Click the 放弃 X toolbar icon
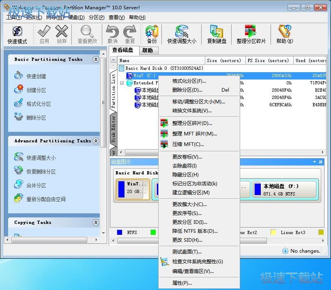The height and width of the screenshot is (290, 331). point(62,32)
